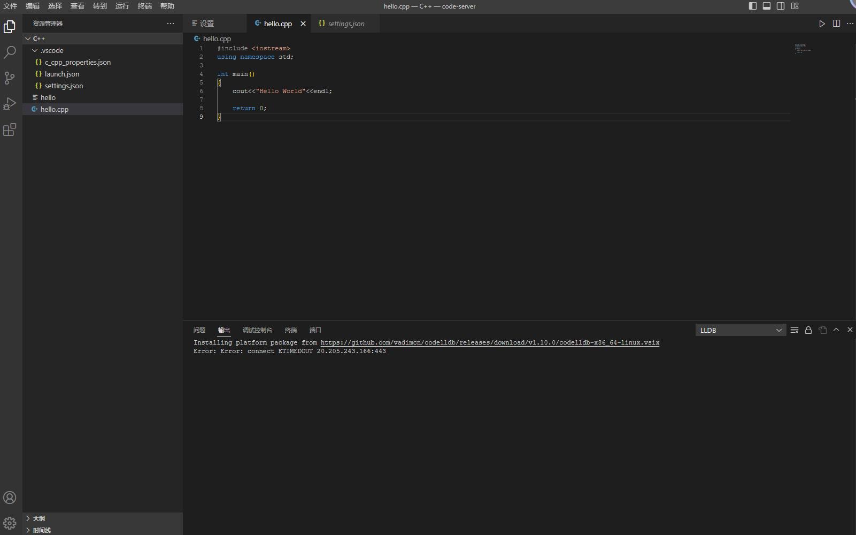Toggle the bottom panel visibility
Screen dimensions: 856x535
click(x=766, y=6)
